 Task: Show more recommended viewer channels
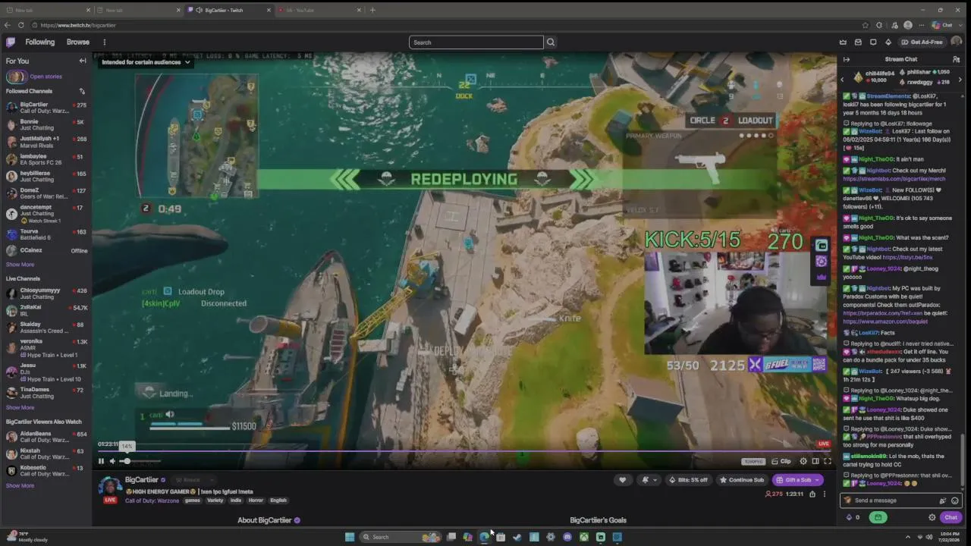[20, 486]
